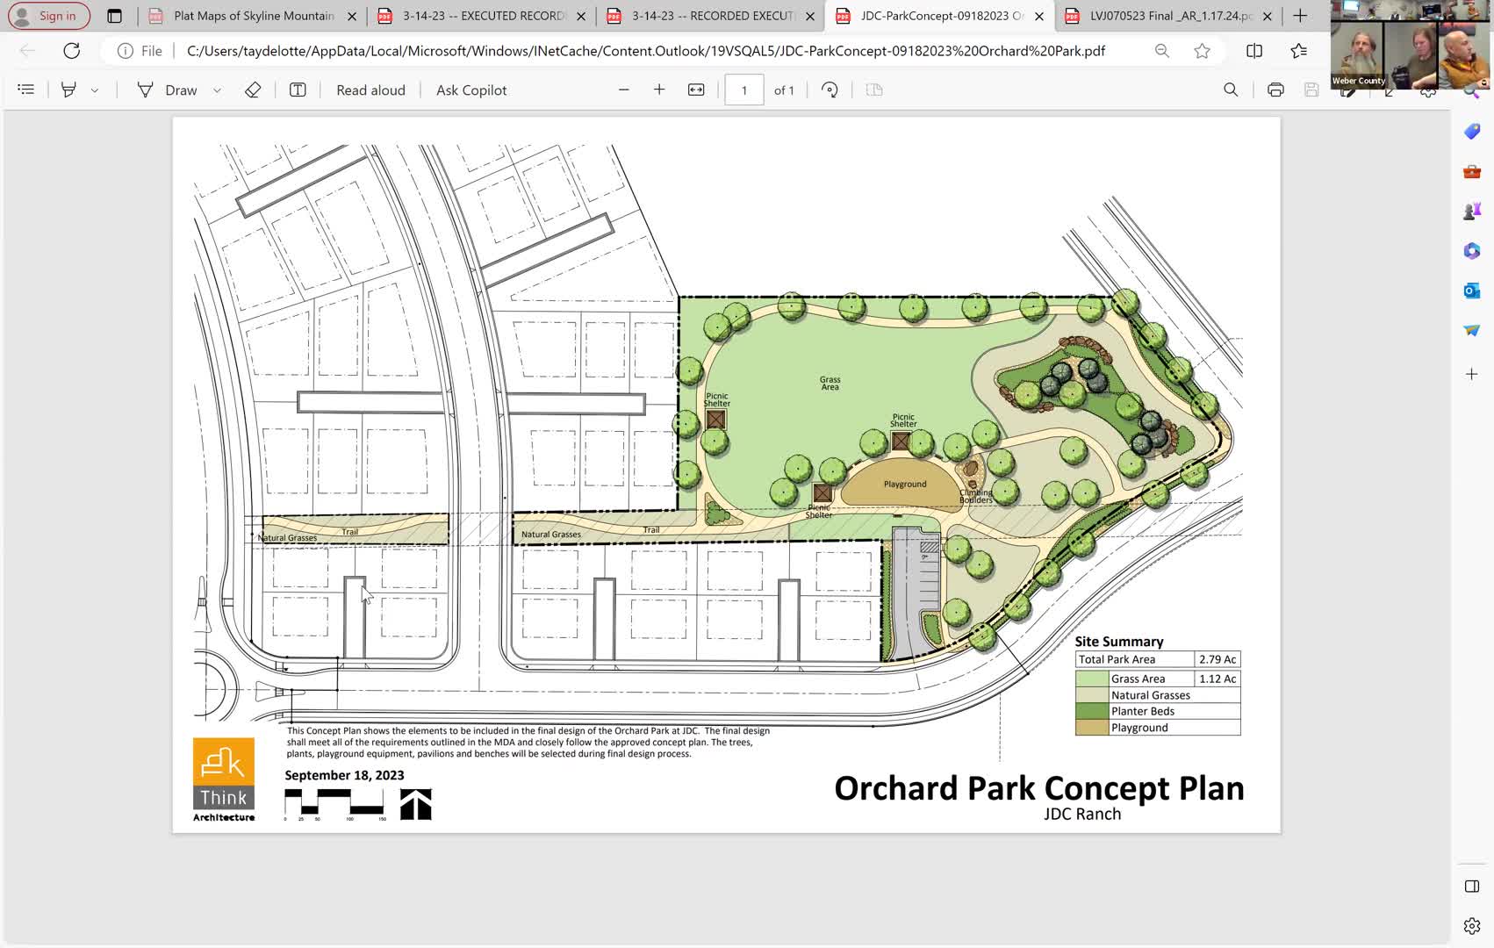
Task: Start Read aloud for the document
Action: [x=370, y=90]
